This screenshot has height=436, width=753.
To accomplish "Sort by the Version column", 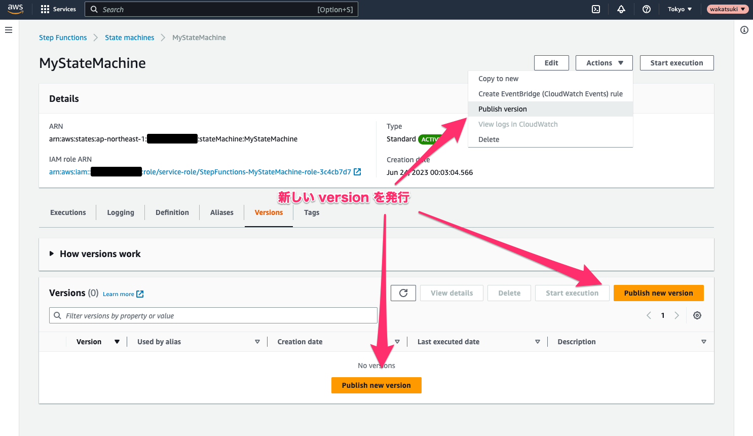I will tap(89, 342).
